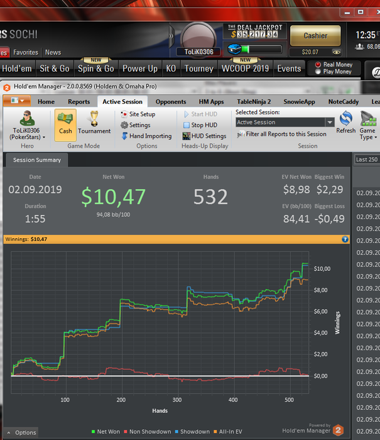Select Real Money radio option
This screenshot has width=380, height=440.
[x=318, y=65]
